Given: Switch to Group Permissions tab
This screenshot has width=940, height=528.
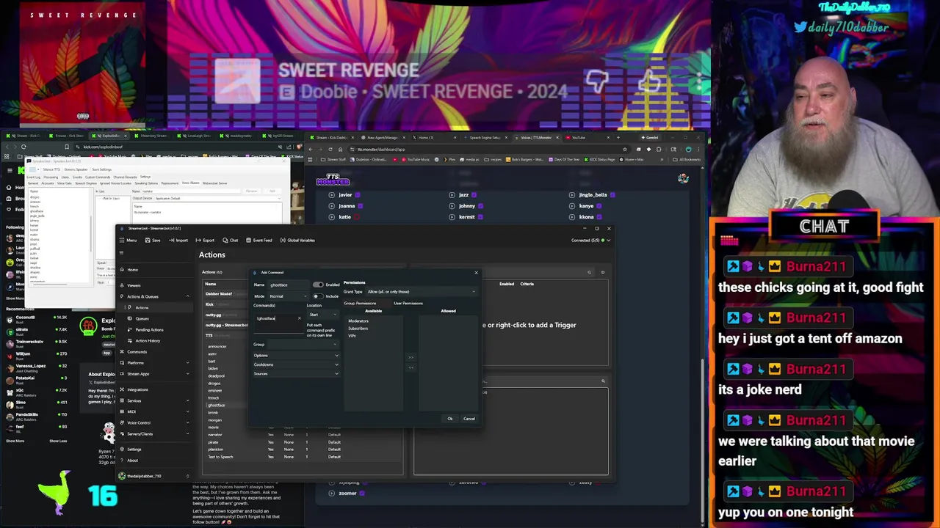Looking at the screenshot, I should pos(360,304).
